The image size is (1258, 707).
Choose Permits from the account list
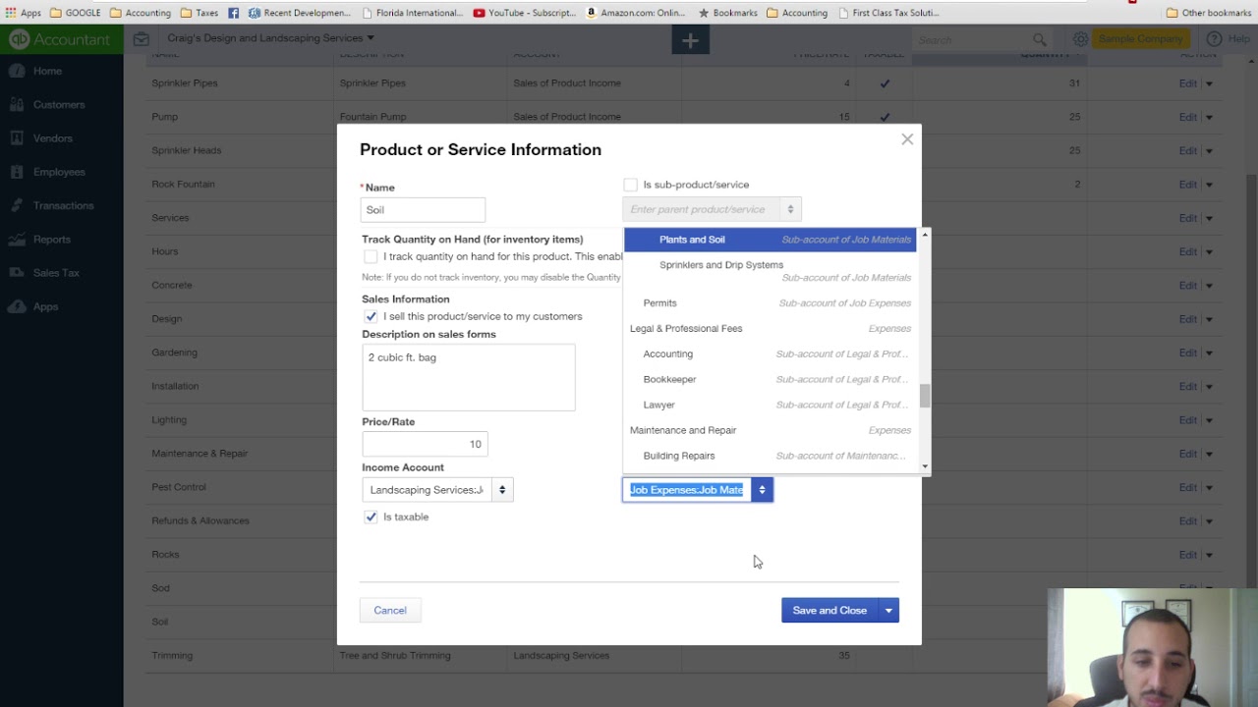tap(659, 303)
